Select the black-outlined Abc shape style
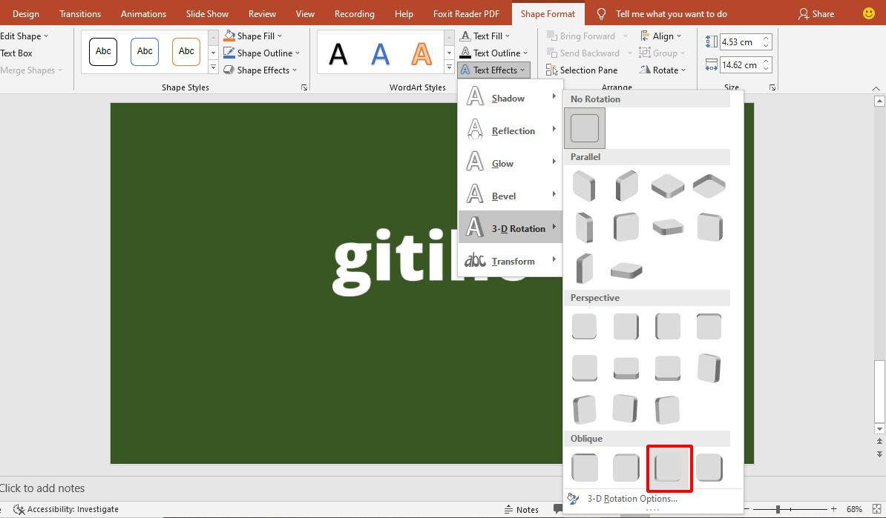 [103, 52]
